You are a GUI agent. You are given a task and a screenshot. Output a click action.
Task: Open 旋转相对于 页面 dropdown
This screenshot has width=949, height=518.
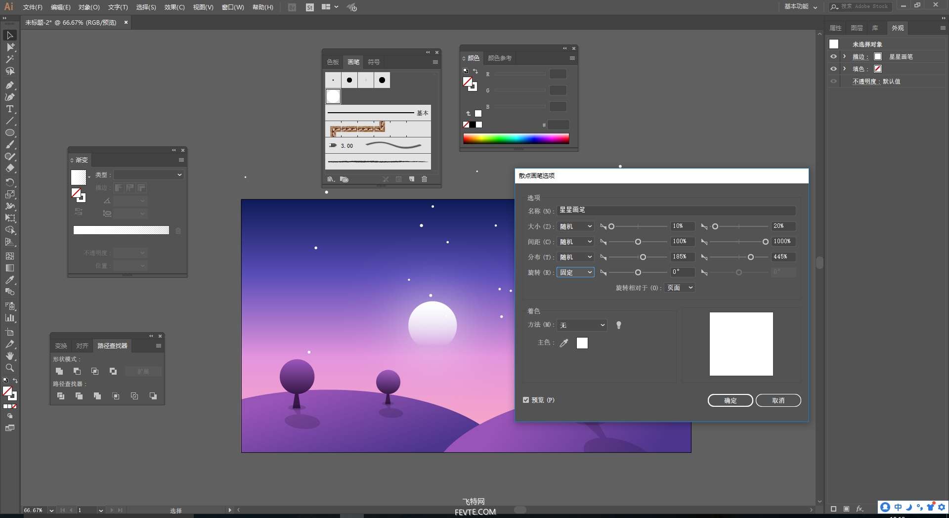(680, 288)
